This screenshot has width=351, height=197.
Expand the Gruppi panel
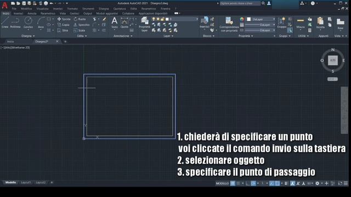click(285, 36)
